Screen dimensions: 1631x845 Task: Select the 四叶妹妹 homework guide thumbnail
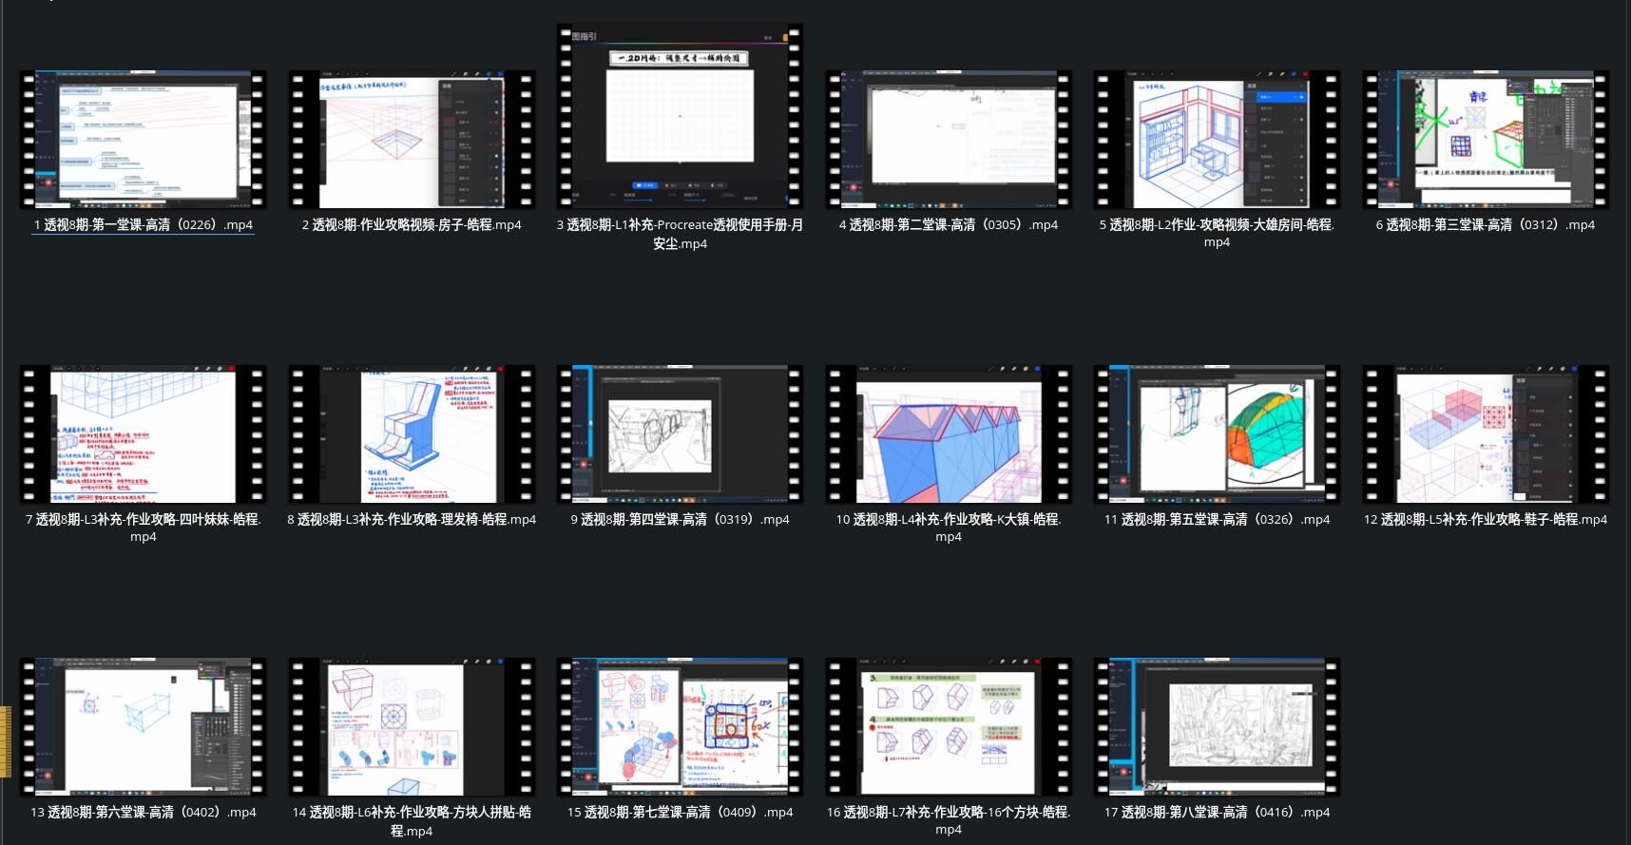coord(143,433)
